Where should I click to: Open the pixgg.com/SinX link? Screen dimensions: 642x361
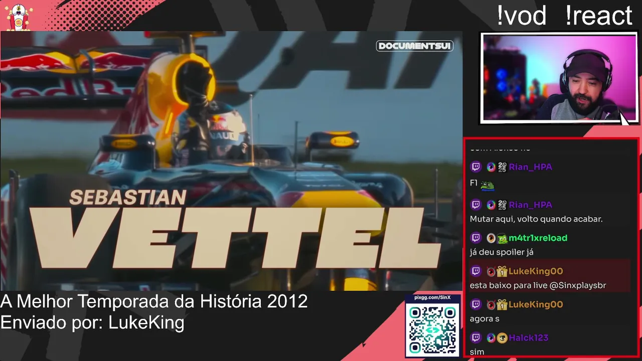click(432, 297)
